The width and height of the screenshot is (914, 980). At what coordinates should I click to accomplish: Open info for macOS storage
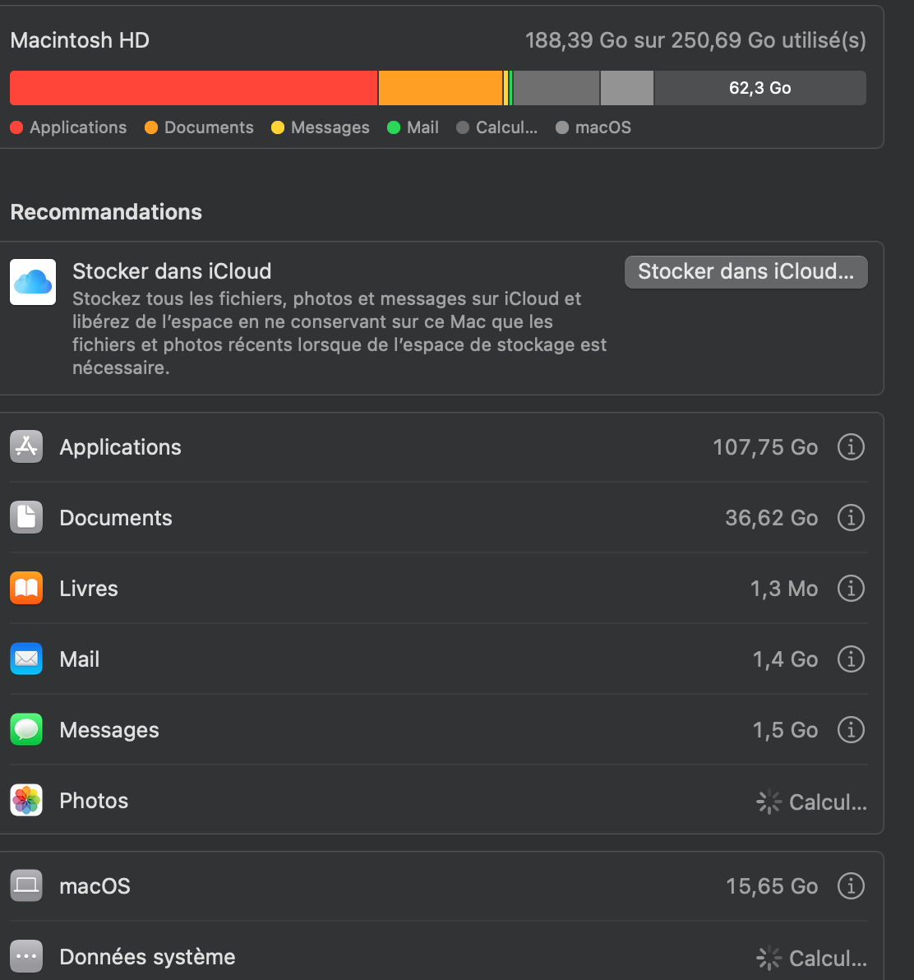[851, 886]
